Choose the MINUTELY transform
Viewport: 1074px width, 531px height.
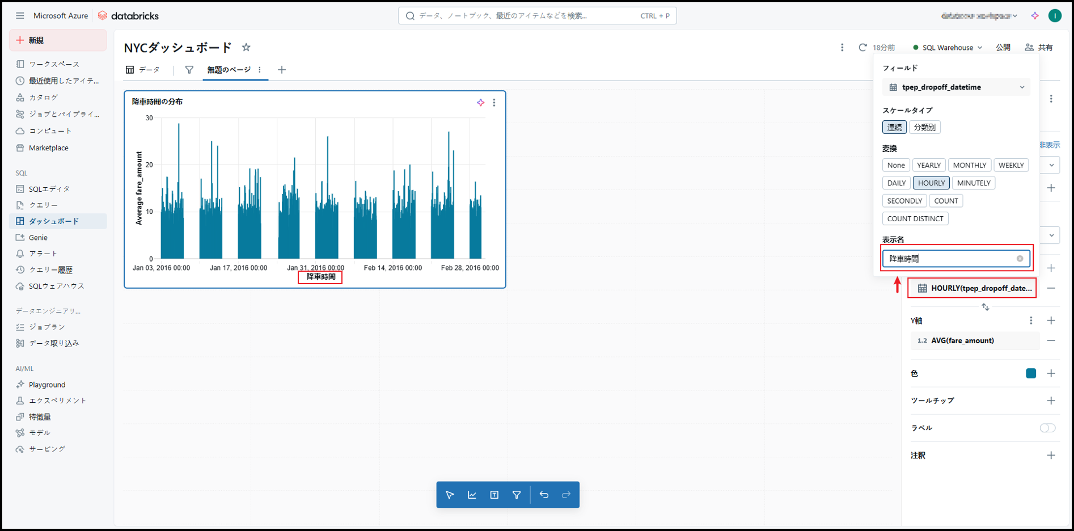coord(974,183)
